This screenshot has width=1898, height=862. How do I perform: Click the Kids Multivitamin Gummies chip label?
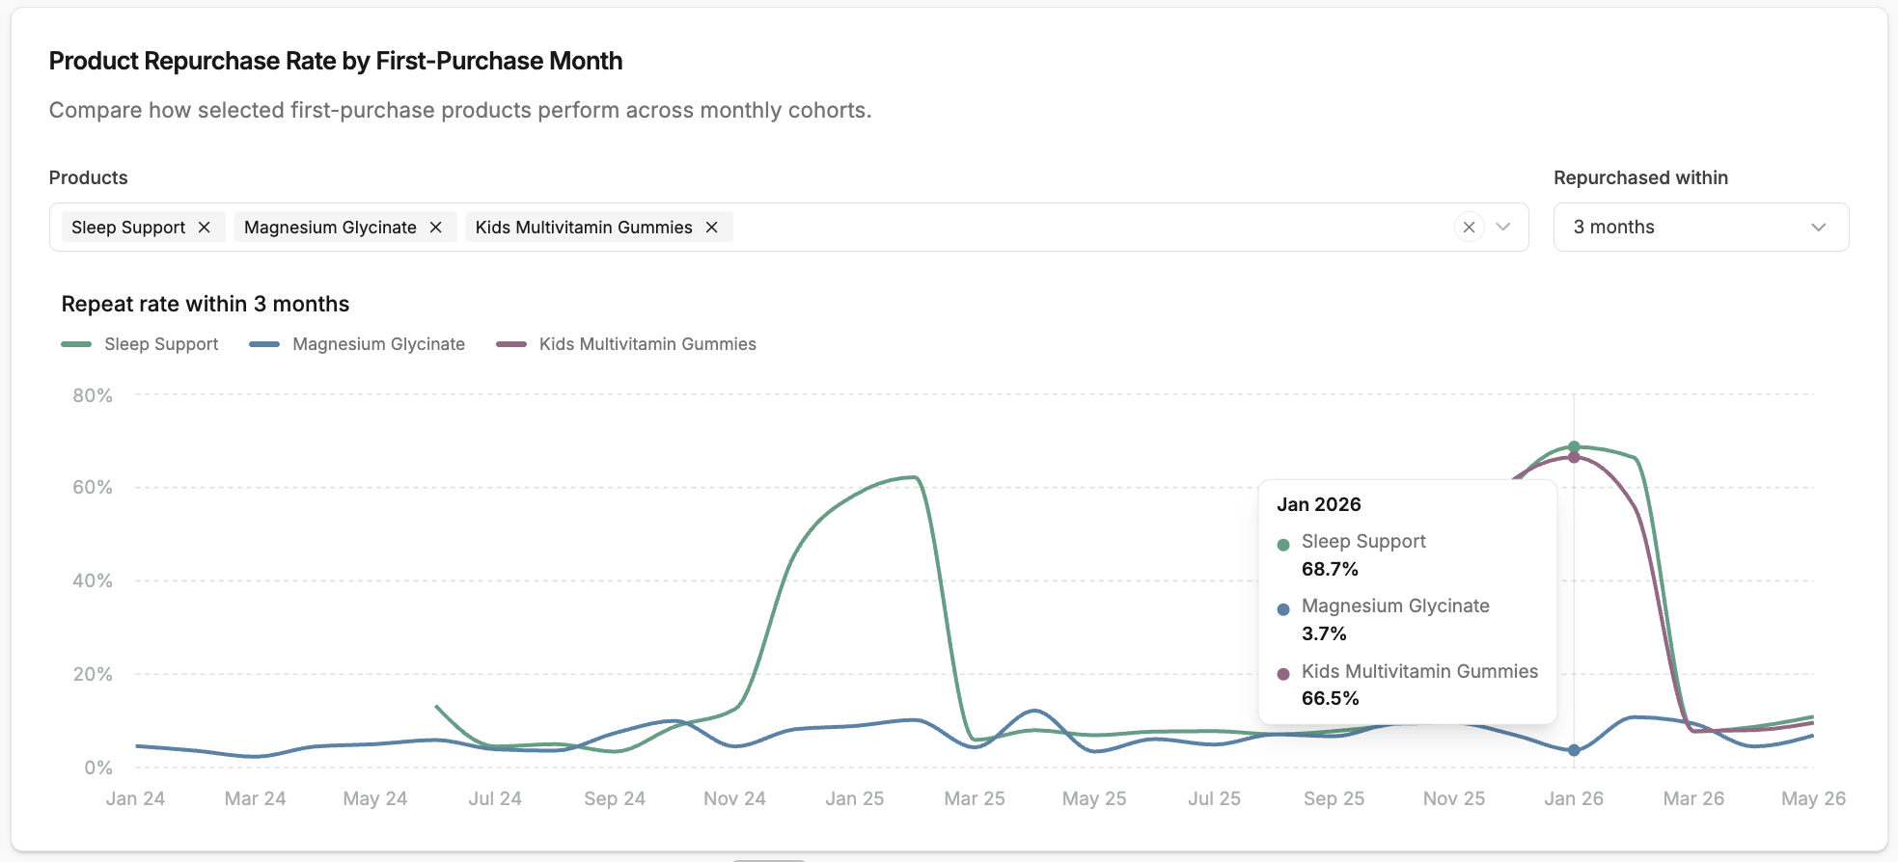[584, 228]
